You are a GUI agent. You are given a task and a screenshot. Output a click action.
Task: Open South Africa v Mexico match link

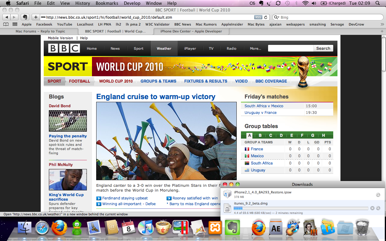pos(264,106)
